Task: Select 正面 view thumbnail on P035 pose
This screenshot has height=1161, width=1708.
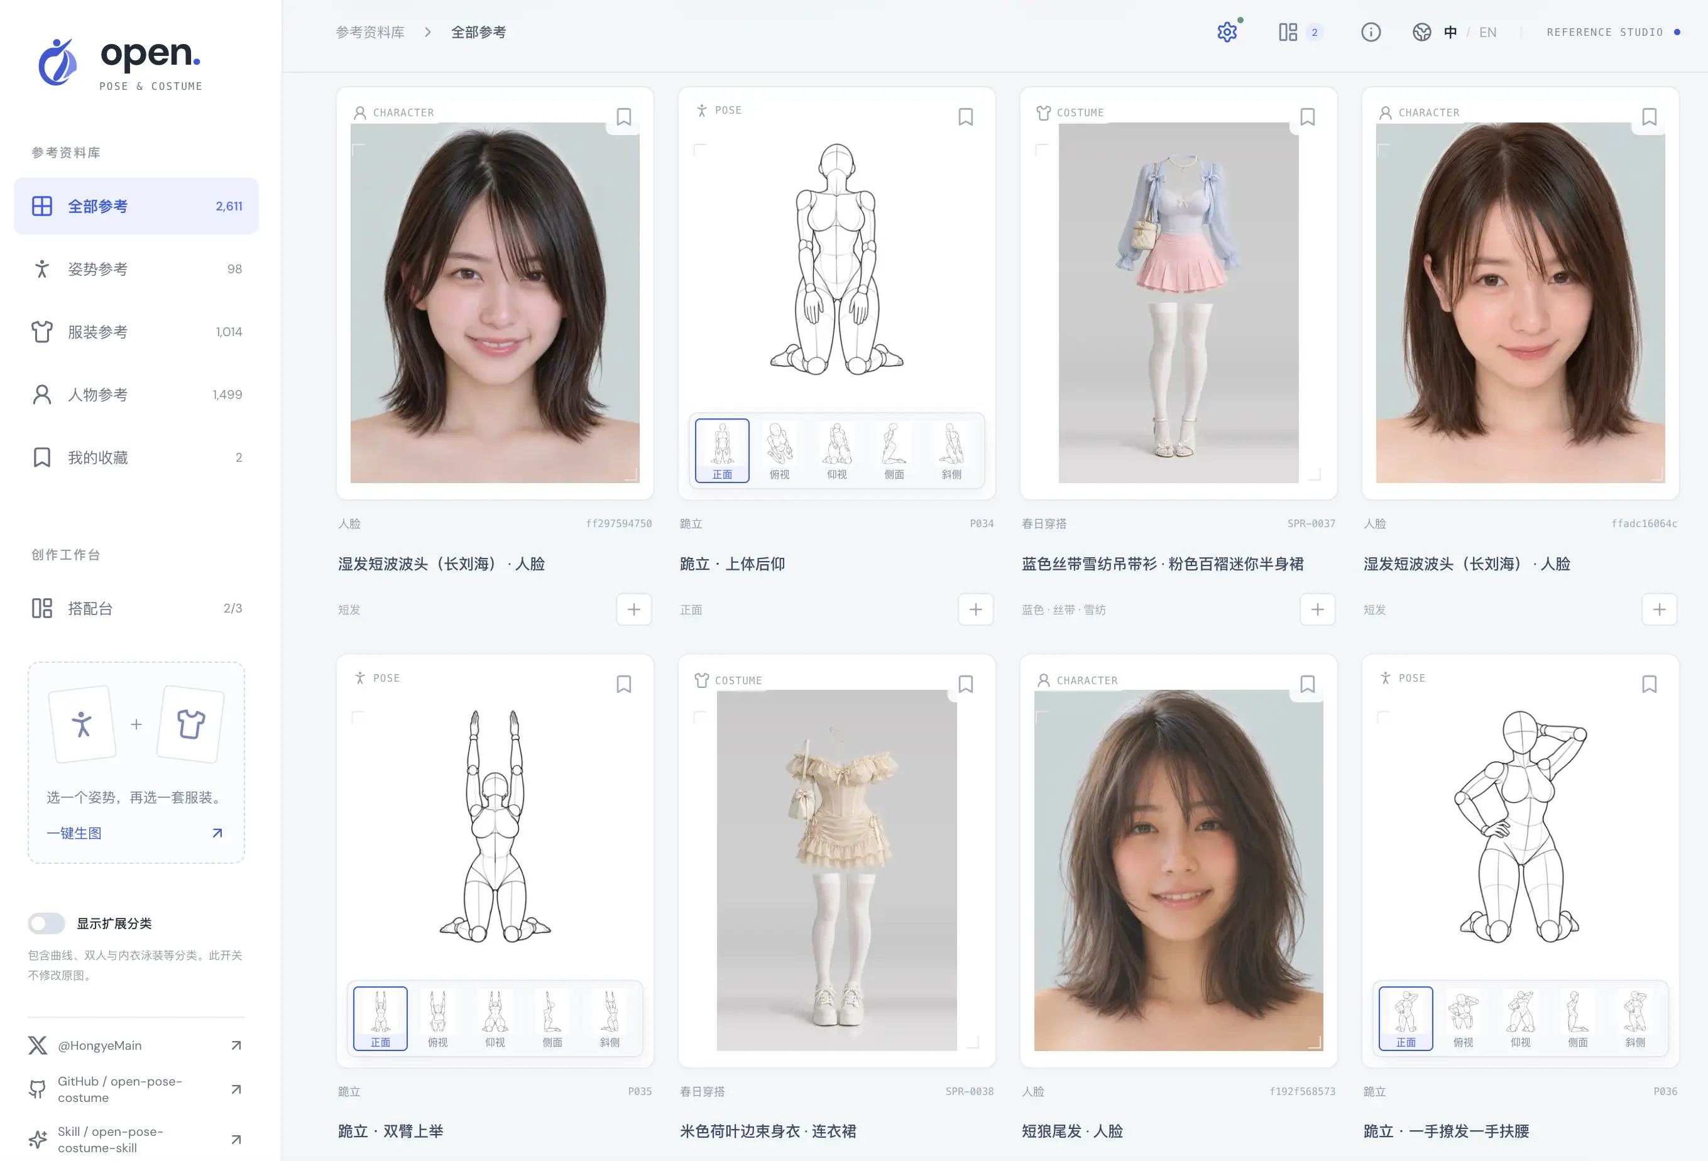Action: coord(380,1018)
